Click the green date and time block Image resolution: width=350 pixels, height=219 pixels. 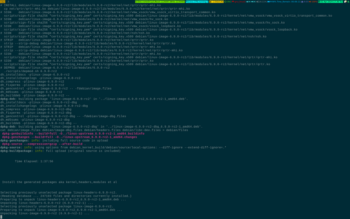coord(330,2)
